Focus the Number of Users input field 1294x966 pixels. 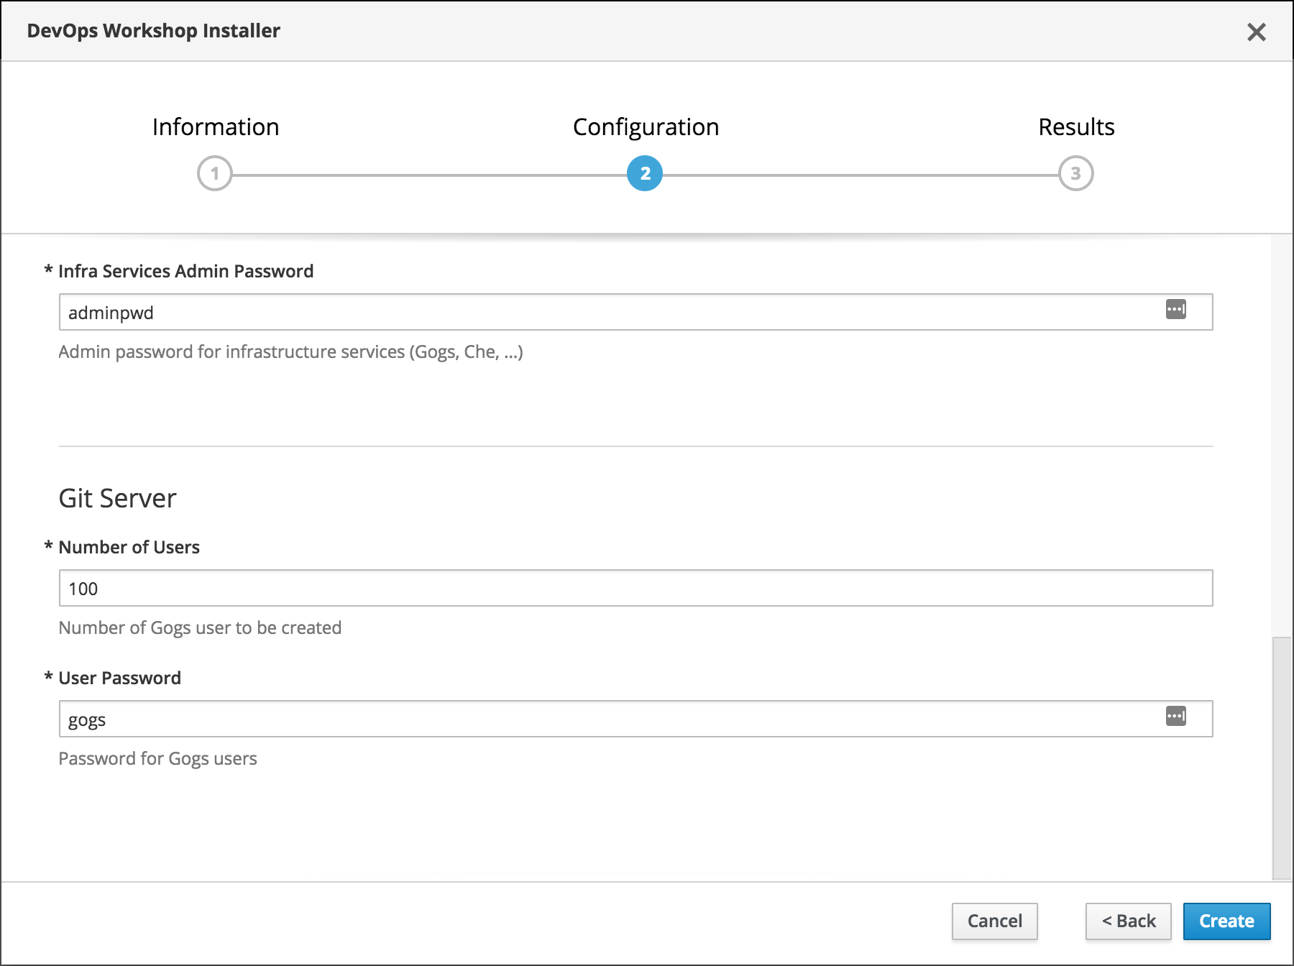pos(635,588)
